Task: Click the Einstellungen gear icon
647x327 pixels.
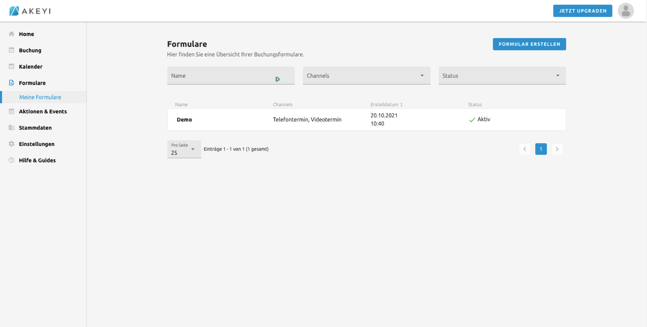Action: pyautogui.click(x=11, y=144)
